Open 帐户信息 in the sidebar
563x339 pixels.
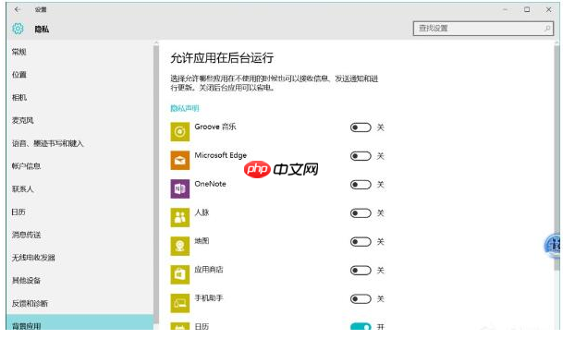pyautogui.click(x=26, y=166)
